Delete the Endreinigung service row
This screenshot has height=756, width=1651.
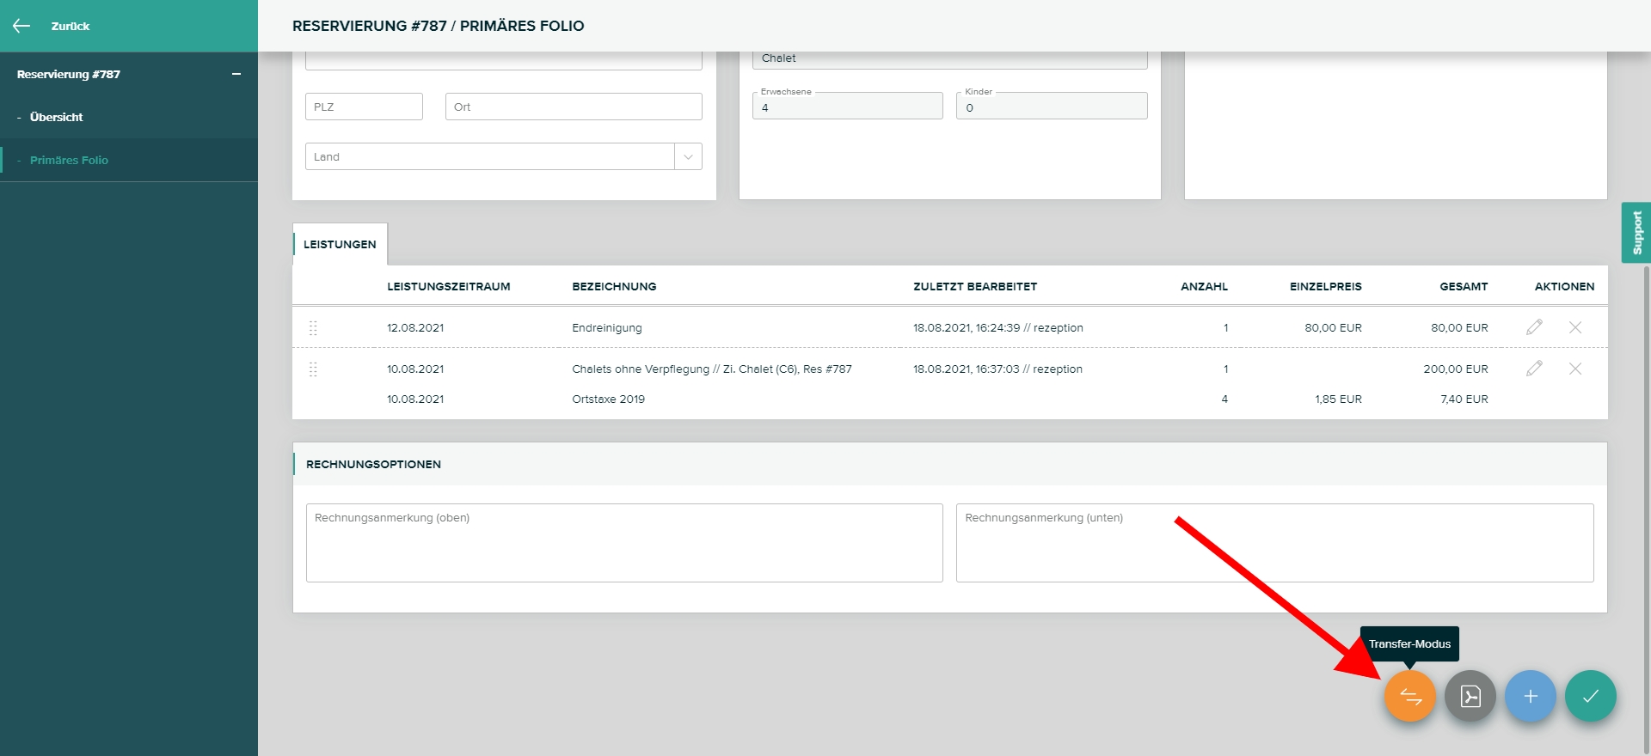[1574, 327]
